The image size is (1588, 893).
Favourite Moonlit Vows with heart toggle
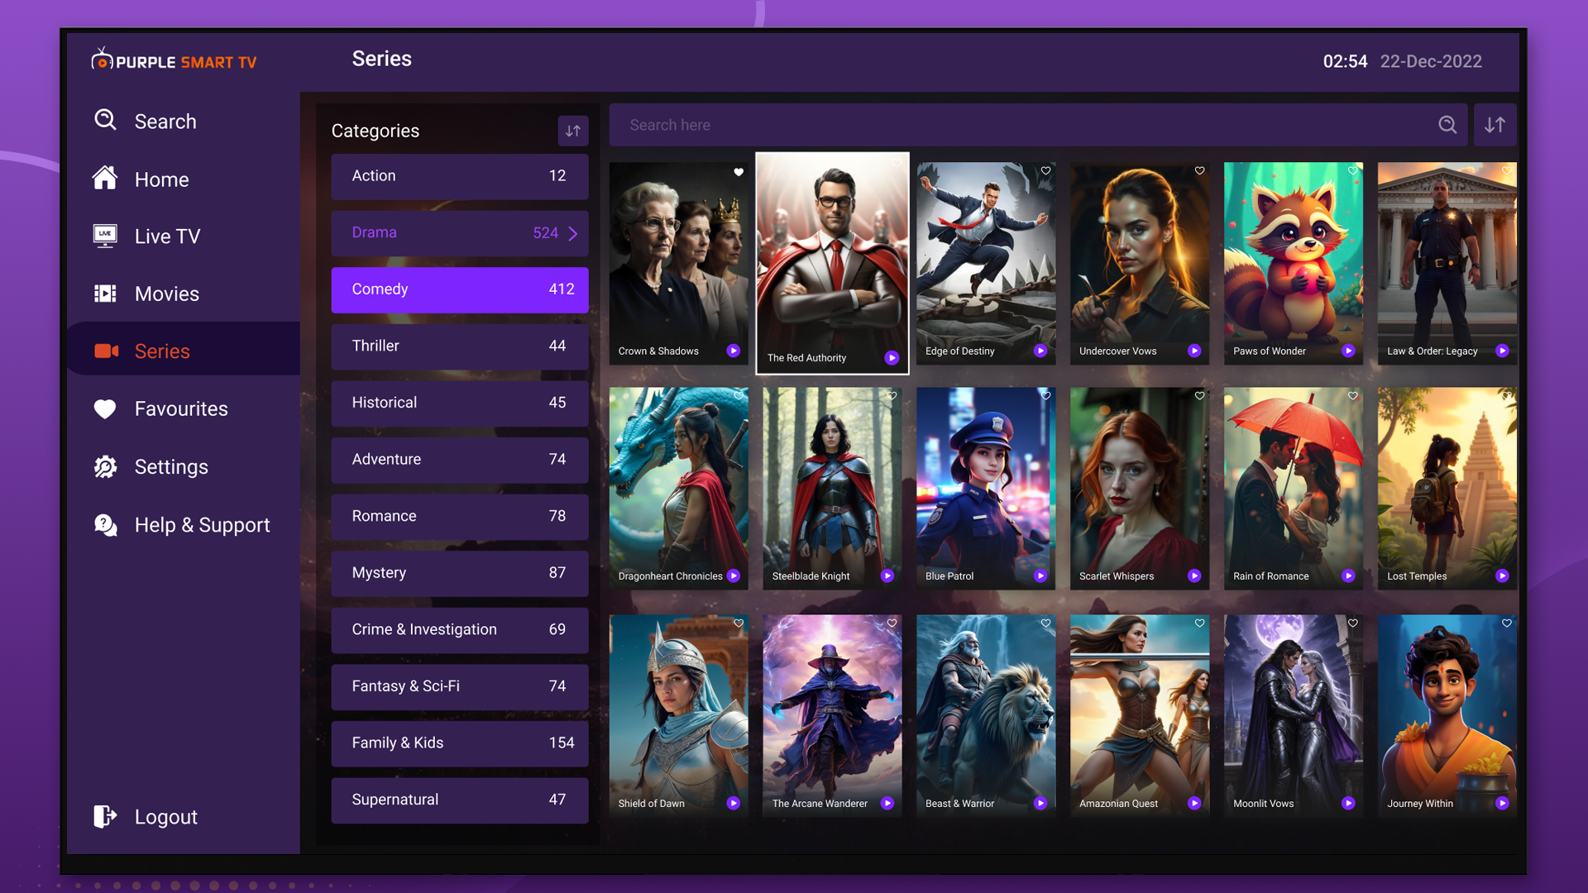pyautogui.click(x=1353, y=623)
